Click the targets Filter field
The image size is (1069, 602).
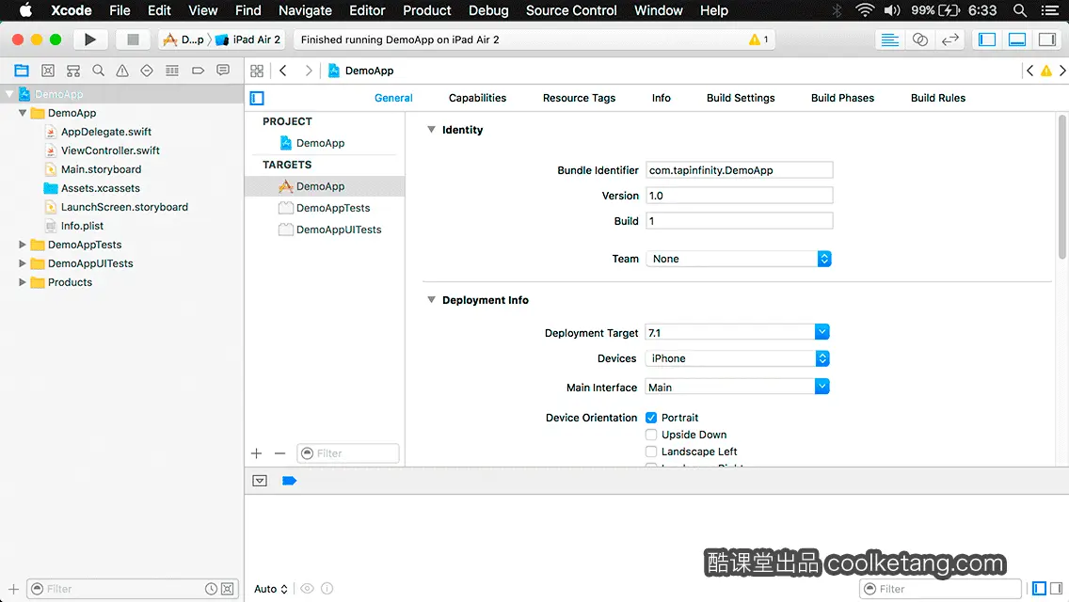point(347,453)
